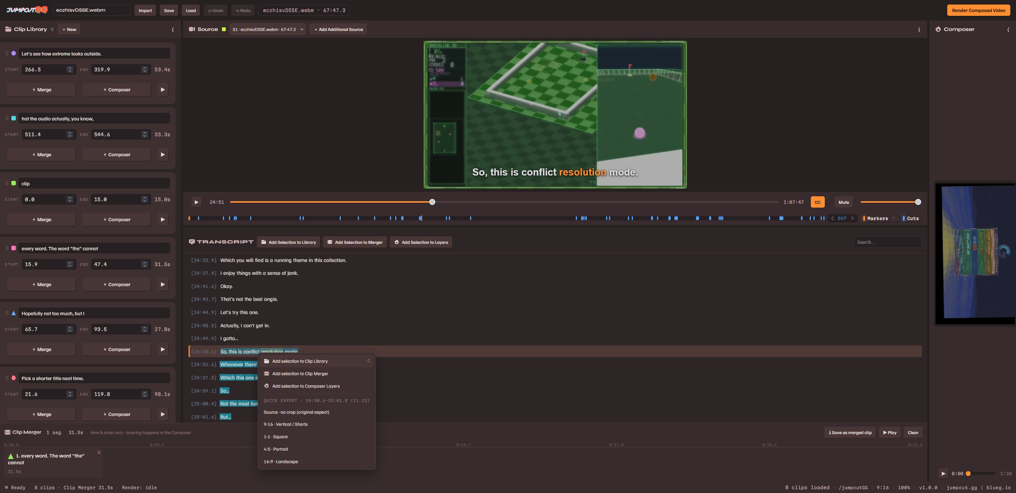
Task: Jump to previous cut
Action: pos(832,218)
